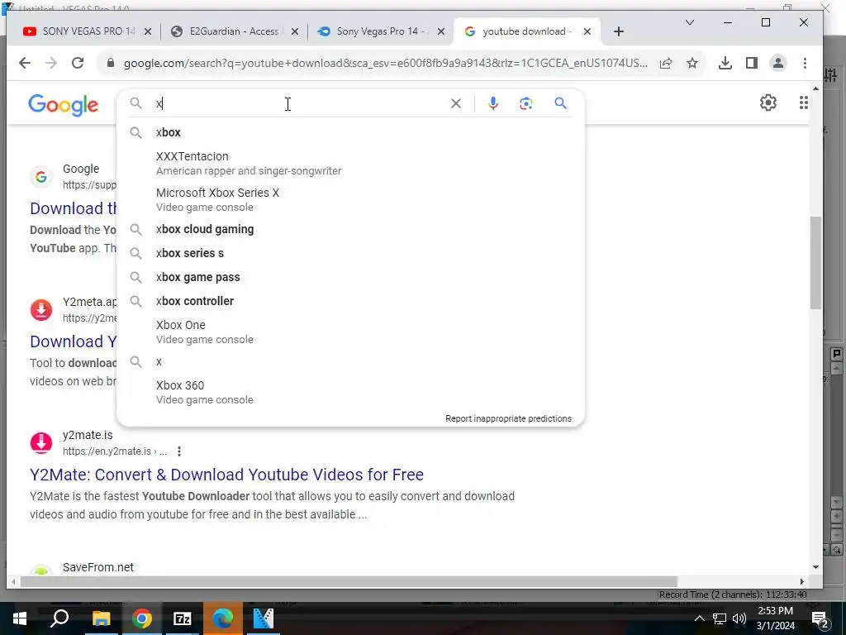Select 'xbox controller' suggestion
Screen dimensions: 846x635
pyautogui.click(x=350, y=301)
